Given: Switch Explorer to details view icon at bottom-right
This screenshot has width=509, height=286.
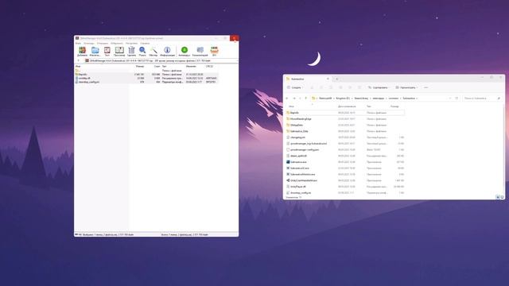Looking at the screenshot, I should coord(498,197).
